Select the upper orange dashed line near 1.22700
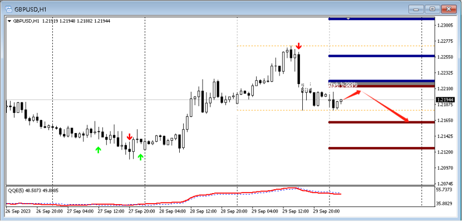The image size is (462, 222). pyautogui.click(x=336, y=46)
